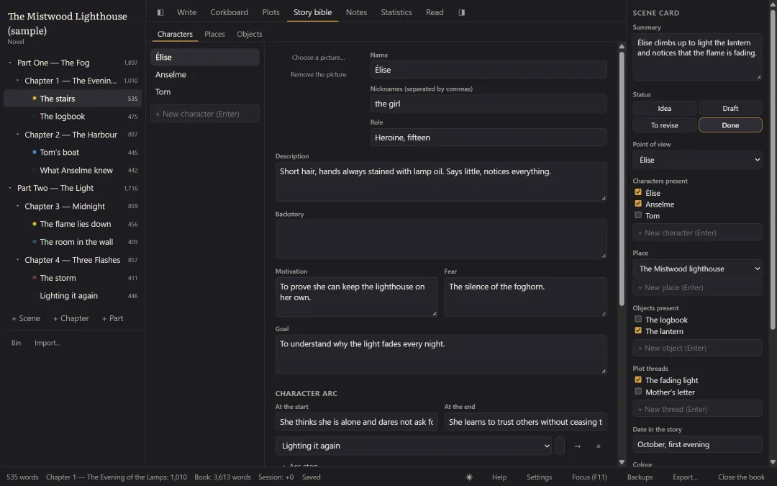Open the Statistics tab
777x486 pixels.
[x=396, y=12]
